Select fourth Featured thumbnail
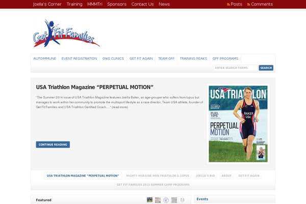The height and width of the screenshot is (204, 306). pyautogui.click(x=174, y=200)
